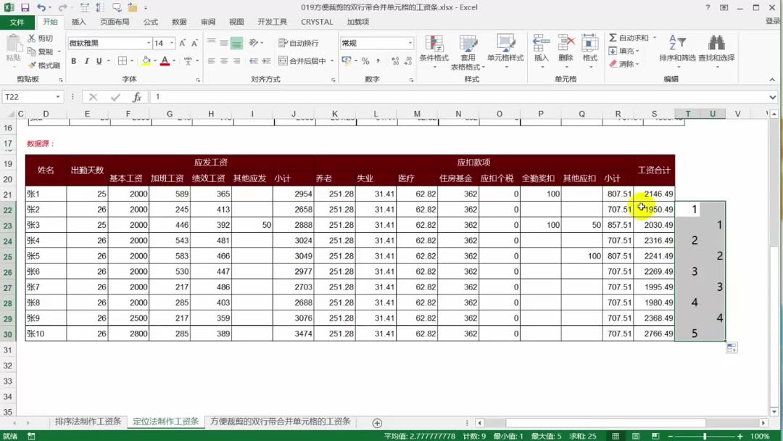This screenshot has width=783, height=441.
Task: Open 条件格式 (Conditional Formatting)
Action: point(434,51)
